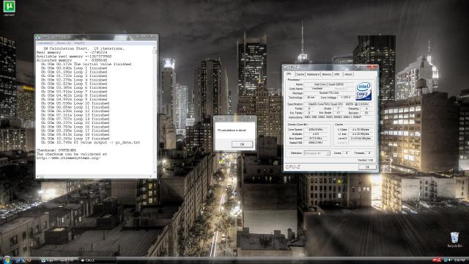Click the Instructions field in CPU-Z

point(339,117)
